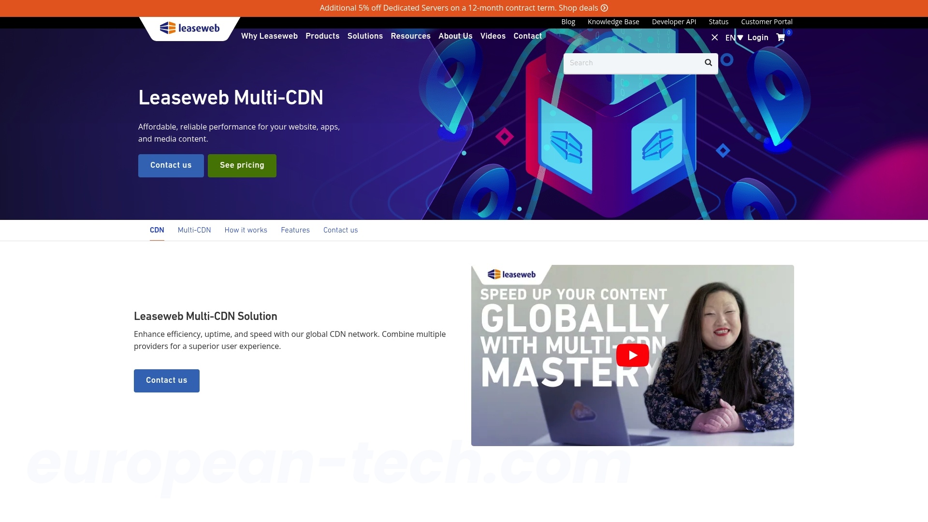Click the Leaseweb logo on the video thumbnail
Image resolution: width=928 pixels, height=522 pixels.
pos(512,274)
